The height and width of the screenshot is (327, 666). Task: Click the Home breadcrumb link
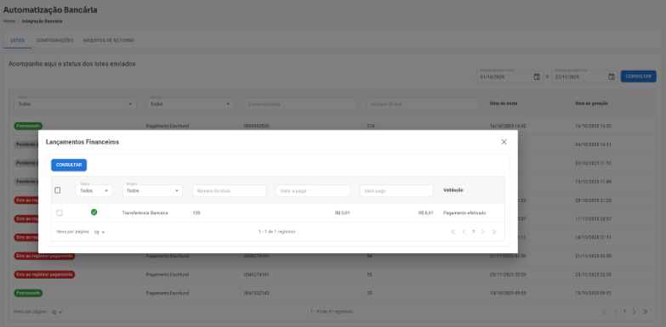9,20
